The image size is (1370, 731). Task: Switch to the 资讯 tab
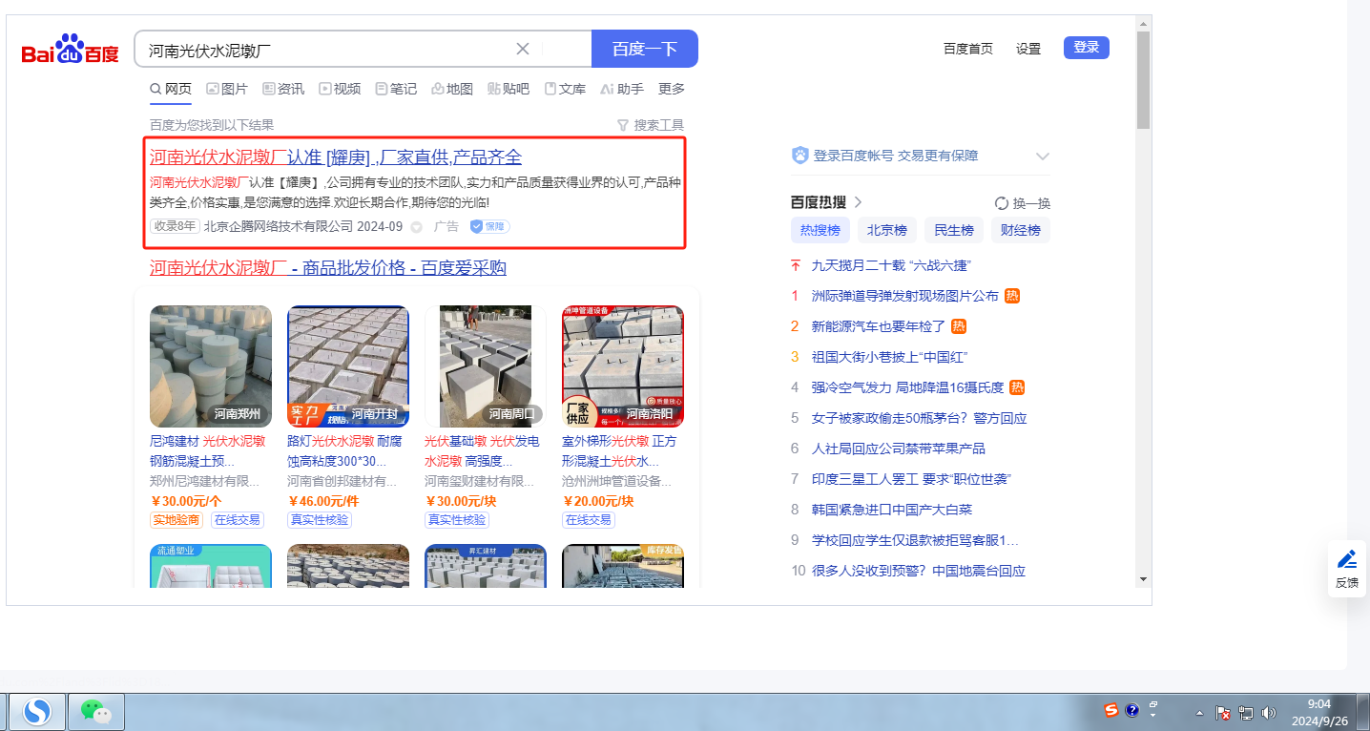[x=283, y=89]
